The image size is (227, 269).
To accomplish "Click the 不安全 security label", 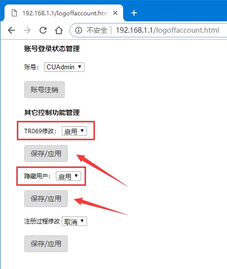I will coord(97,30).
